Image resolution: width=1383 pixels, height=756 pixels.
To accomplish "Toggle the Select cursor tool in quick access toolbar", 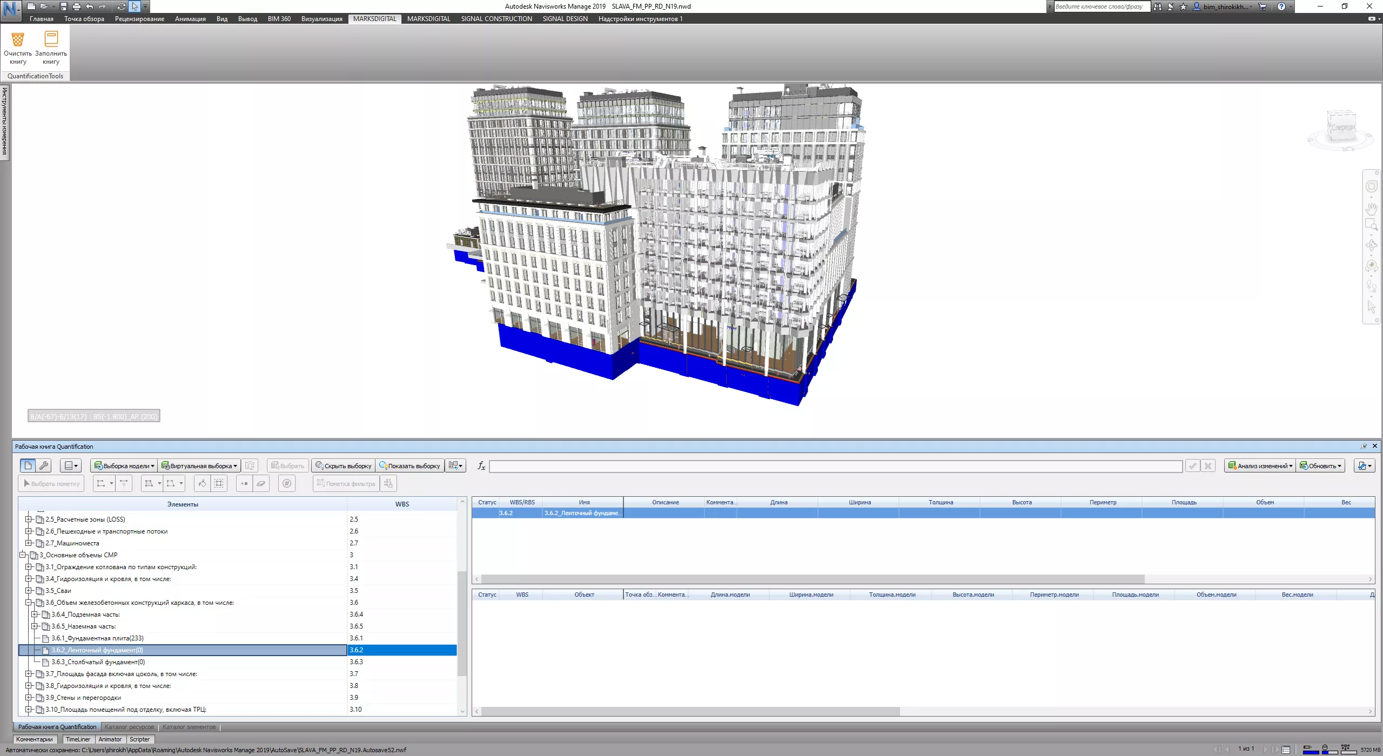I will 135,6.
